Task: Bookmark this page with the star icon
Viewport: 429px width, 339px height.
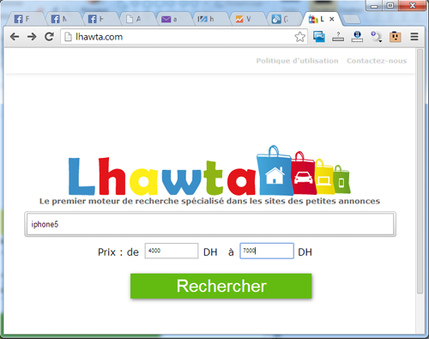Action: coord(299,37)
